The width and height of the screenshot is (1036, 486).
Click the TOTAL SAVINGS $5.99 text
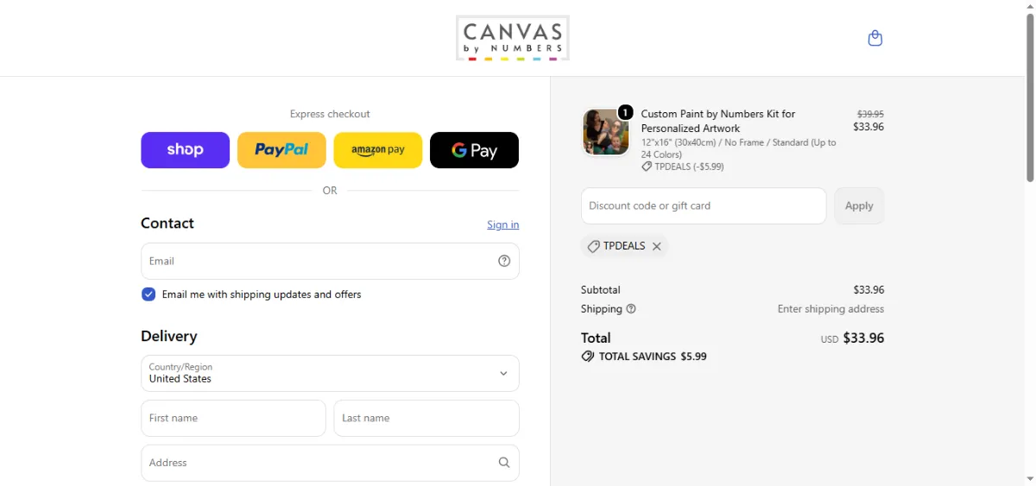(x=653, y=356)
